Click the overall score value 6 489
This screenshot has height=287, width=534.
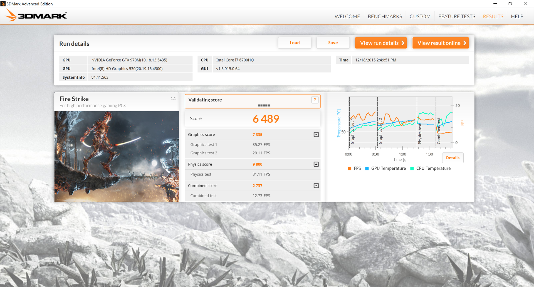(x=266, y=119)
